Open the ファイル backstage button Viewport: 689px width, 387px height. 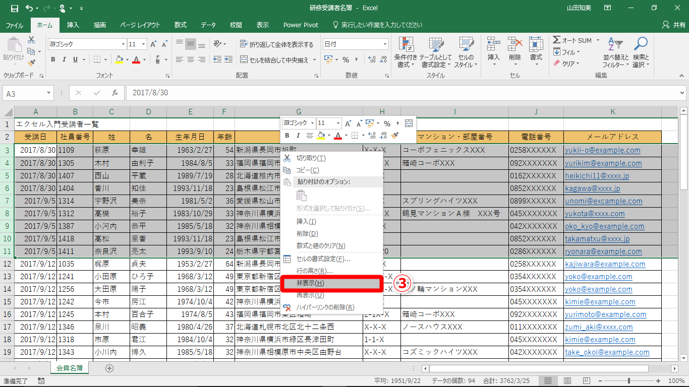click(x=14, y=25)
